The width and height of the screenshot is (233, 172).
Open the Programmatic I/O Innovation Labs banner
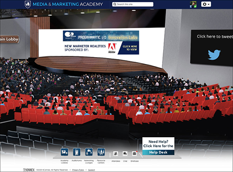pos(101,36)
